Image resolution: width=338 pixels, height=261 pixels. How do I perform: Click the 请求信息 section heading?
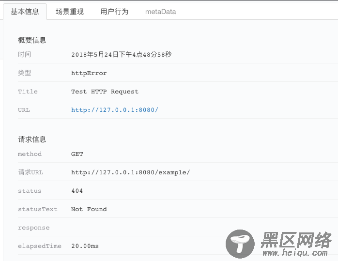(32, 139)
